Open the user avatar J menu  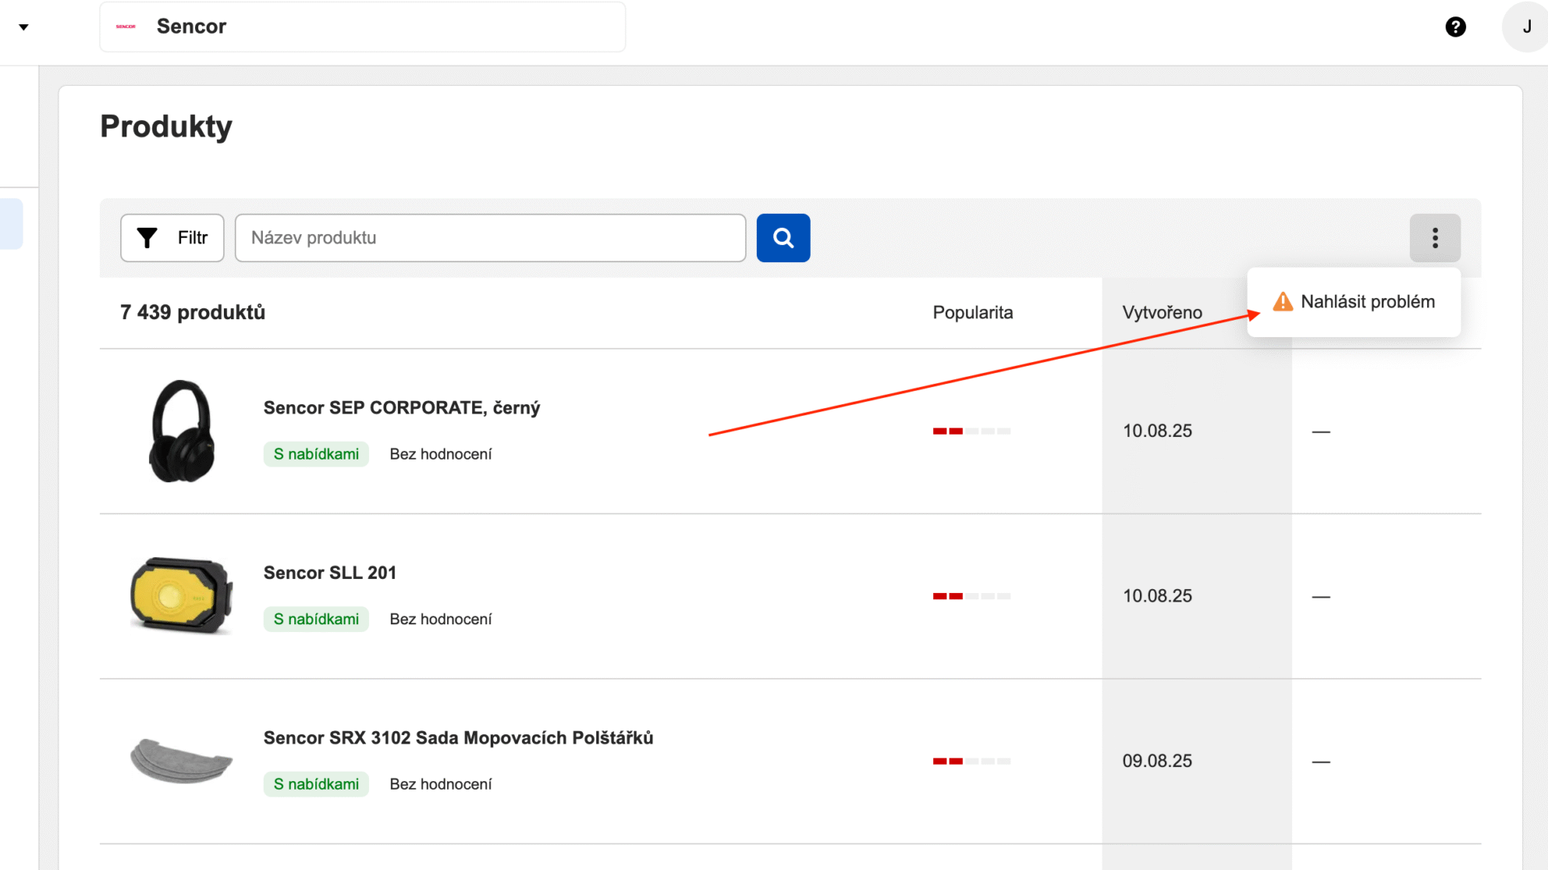tap(1525, 27)
